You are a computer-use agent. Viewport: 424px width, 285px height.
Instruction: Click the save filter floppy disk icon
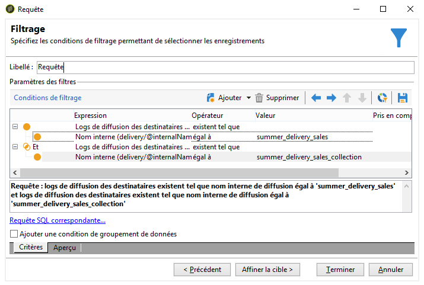coord(403,98)
